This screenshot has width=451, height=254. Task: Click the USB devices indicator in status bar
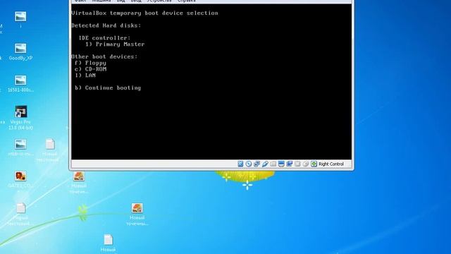(x=265, y=164)
